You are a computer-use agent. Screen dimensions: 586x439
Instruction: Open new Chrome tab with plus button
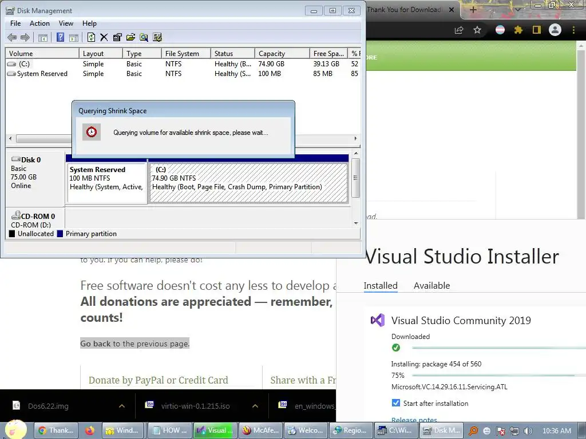[x=473, y=10]
